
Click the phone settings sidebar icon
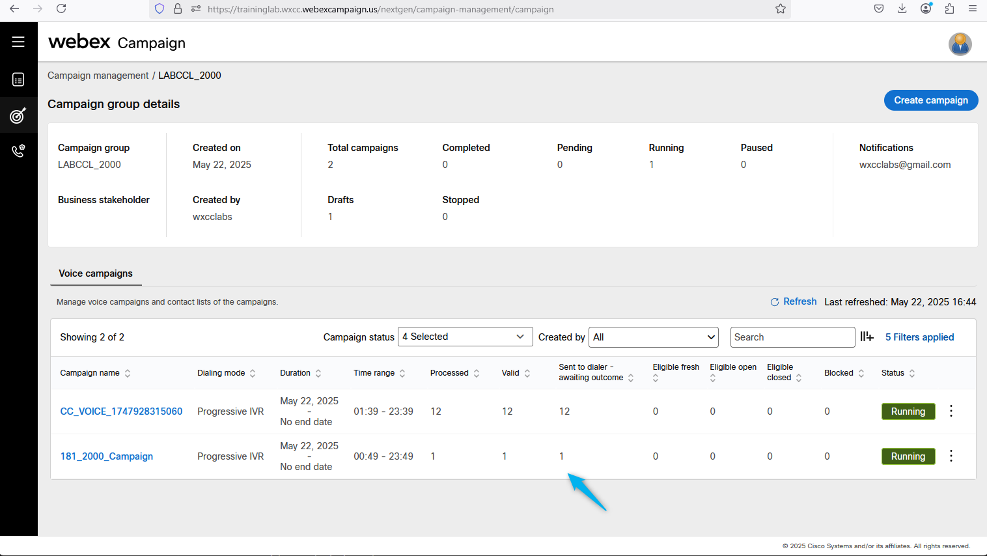click(18, 152)
